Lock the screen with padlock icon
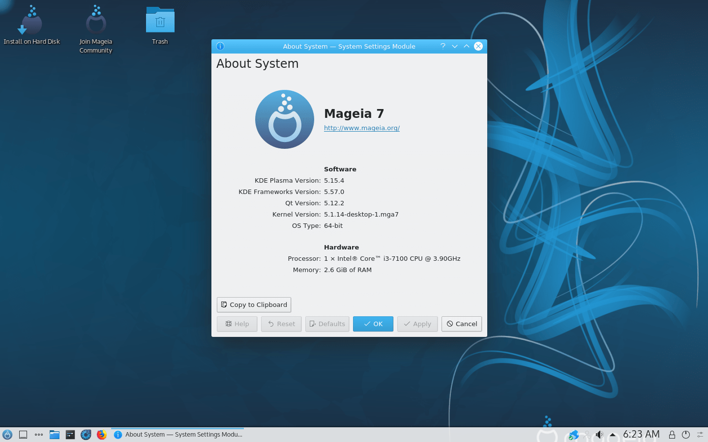Screen dimensions: 708x442 click(x=672, y=435)
